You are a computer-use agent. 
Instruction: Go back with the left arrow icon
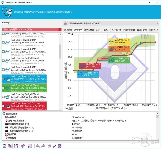38,146
